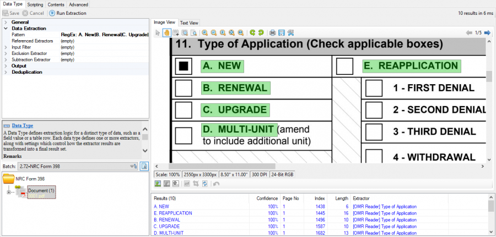Check the B. RENEWAL checkbox
This screenshot has width=496, height=237.
[183, 88]
